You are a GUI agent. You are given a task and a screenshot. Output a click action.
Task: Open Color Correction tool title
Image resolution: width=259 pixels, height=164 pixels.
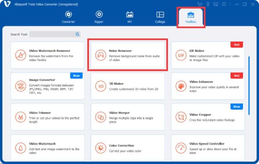121,145
